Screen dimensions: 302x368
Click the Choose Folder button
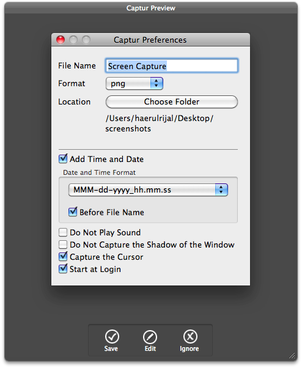tap(172, 101)
